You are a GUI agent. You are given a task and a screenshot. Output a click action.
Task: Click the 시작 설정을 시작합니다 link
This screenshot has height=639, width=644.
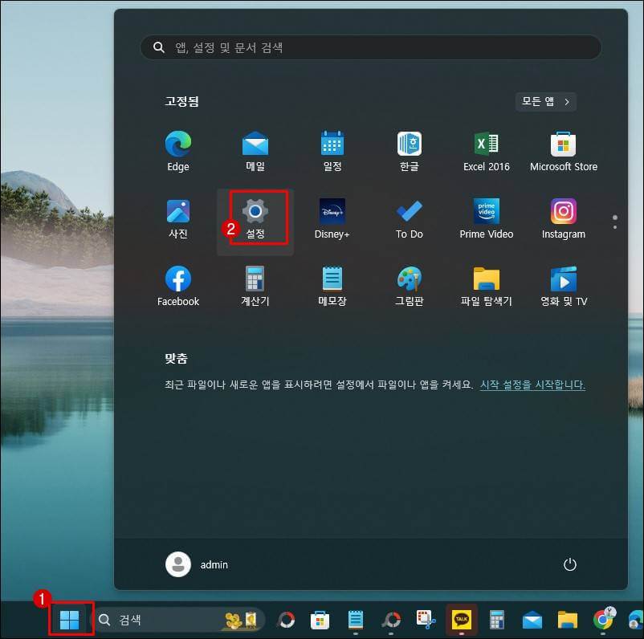click(533, 385)
